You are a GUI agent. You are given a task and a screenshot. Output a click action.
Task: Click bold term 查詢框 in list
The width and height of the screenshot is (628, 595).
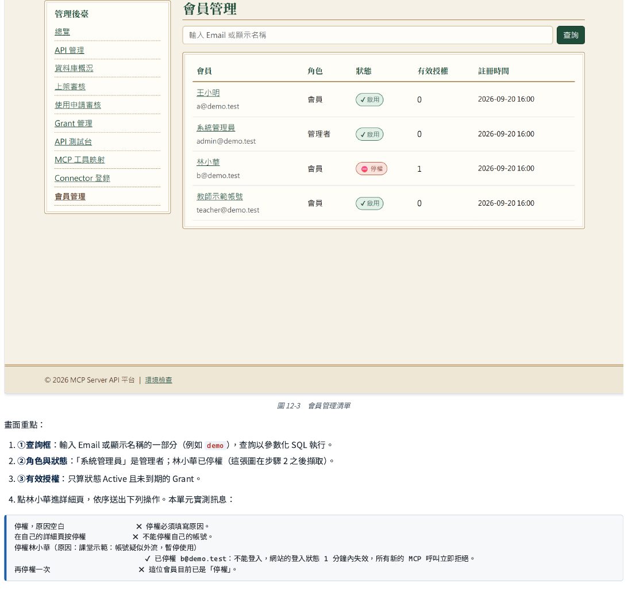[x=38, y=445]
